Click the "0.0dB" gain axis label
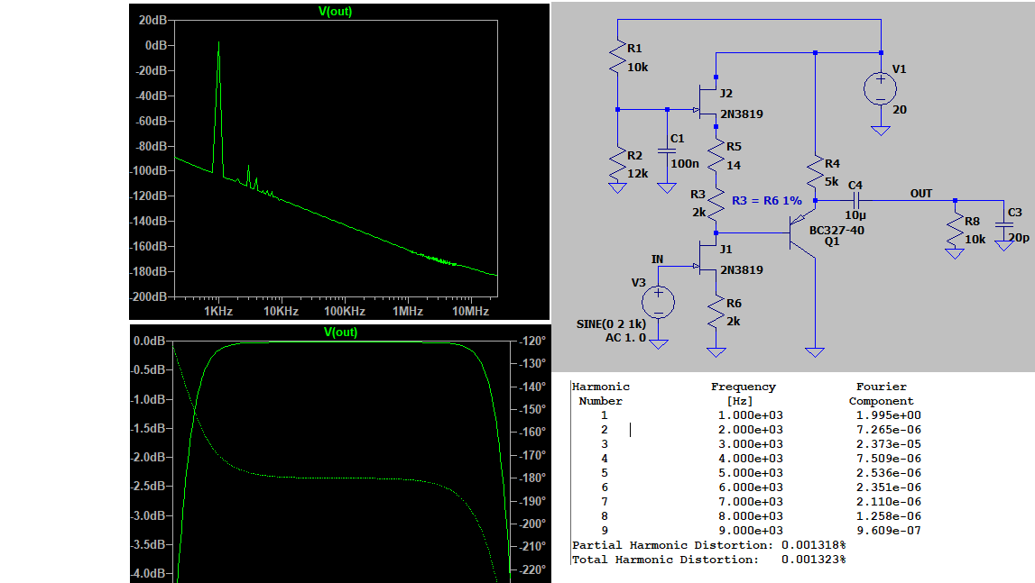The height and width of the screenshot is (583, 1035). point(149,341)
